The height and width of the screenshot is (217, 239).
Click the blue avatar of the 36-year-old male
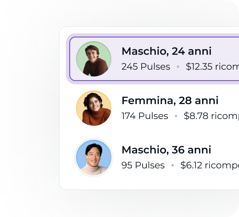[94, 157]
